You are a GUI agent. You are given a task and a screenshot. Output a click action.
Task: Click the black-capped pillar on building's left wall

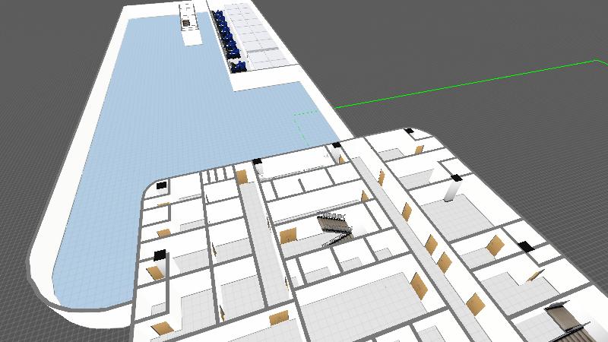click(160, 255)
